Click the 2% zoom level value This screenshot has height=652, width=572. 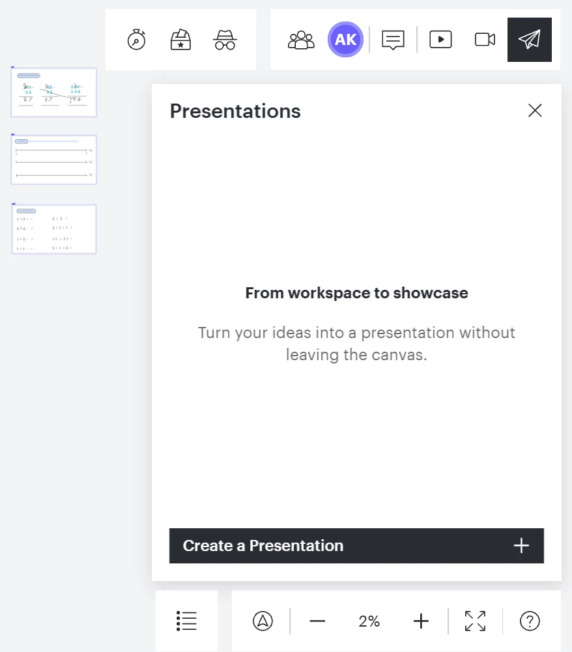[x=369, y=621]
